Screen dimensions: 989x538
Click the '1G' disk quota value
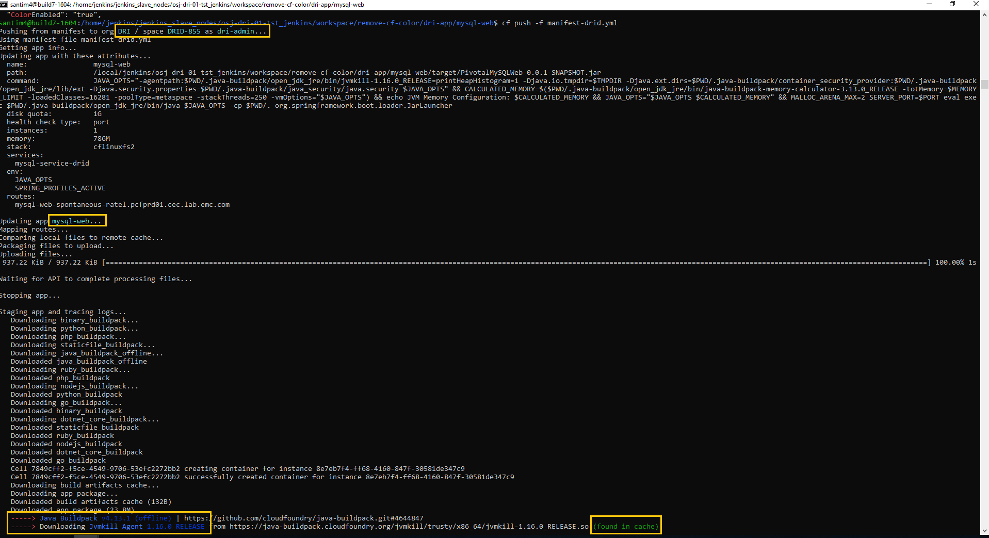pyautogui.click(x=98, y=114)
